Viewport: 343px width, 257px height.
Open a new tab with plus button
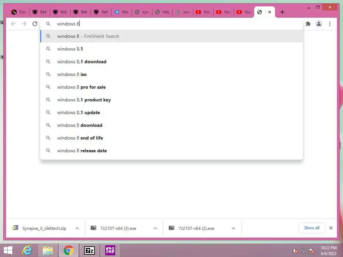point(282,12)
